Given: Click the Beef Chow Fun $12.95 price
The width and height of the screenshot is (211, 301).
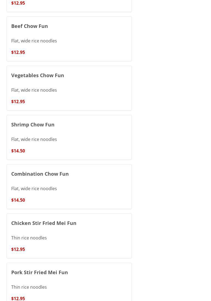Looking at the screenshot, I should pyautogui.click(x=18, y=52).
